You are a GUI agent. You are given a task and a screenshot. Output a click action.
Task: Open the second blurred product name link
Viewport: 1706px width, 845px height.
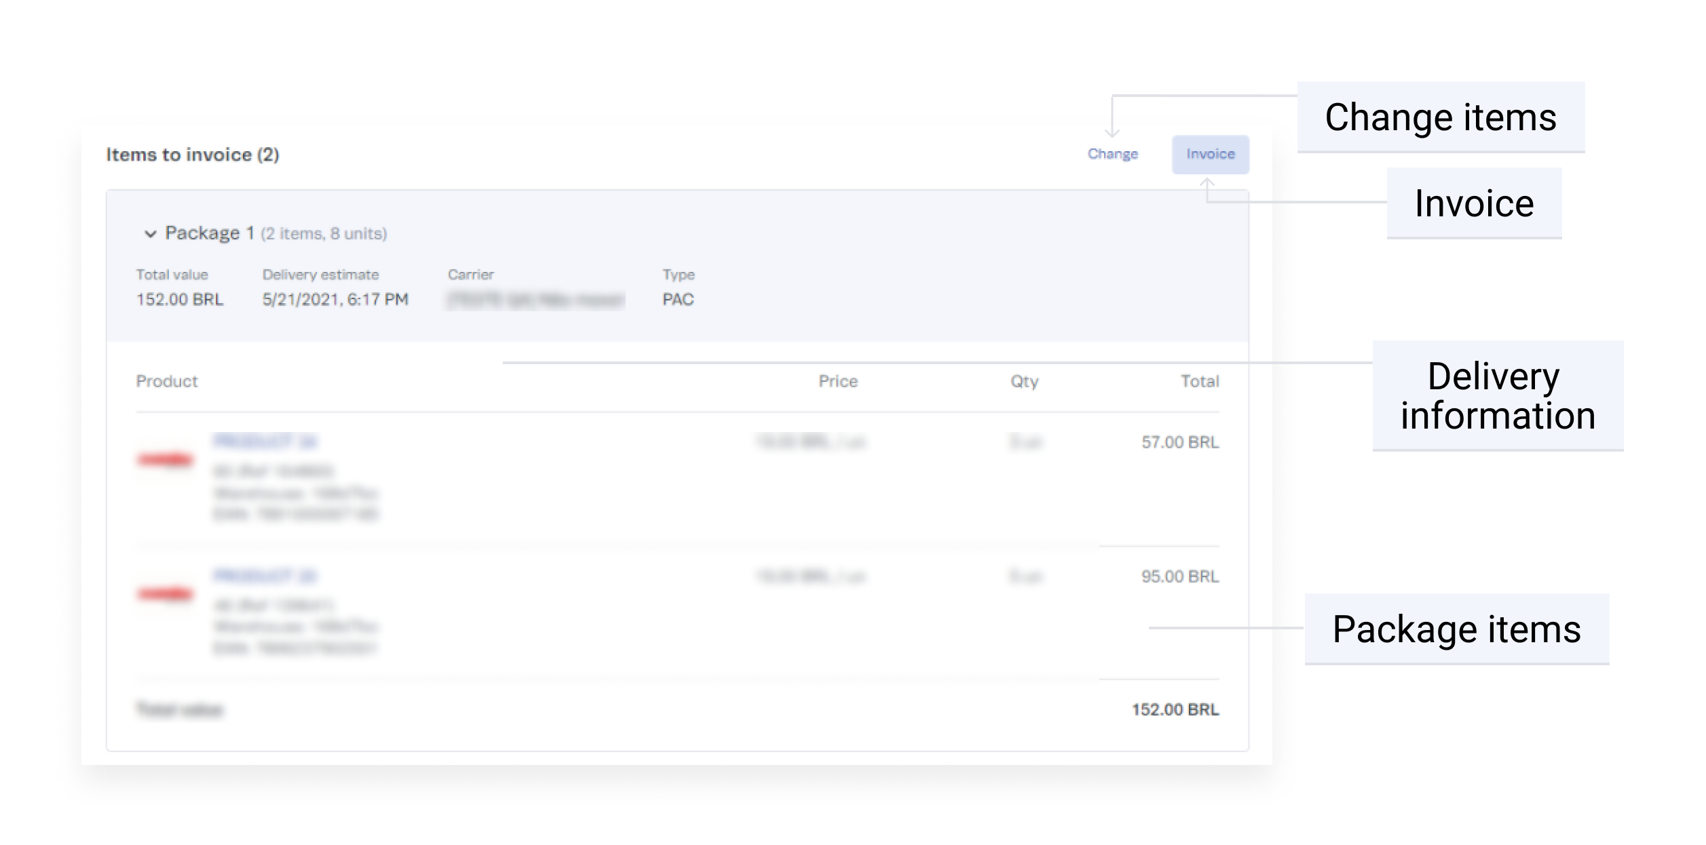tap(265, 576)
